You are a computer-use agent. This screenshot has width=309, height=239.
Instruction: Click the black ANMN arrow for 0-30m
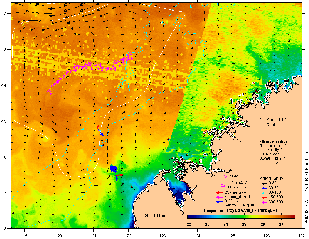point(264,183)
